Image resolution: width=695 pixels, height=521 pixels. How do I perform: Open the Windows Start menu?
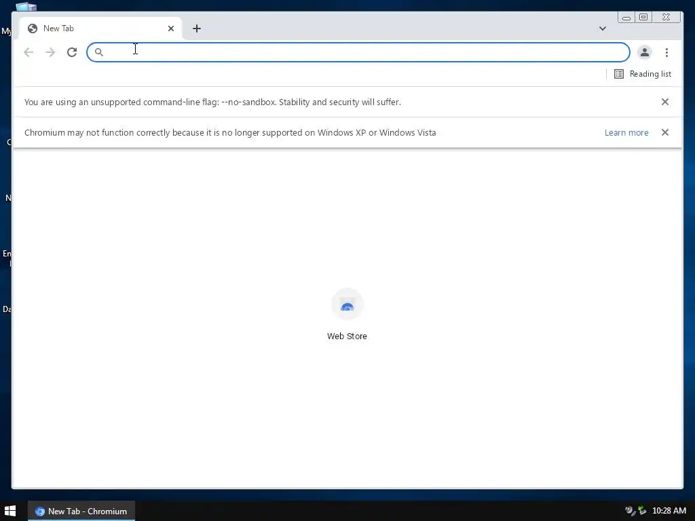(x=10, y=512)
